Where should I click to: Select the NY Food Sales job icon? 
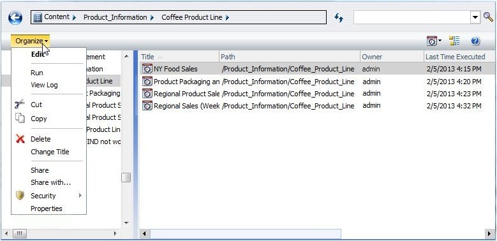tap(147, 69)
